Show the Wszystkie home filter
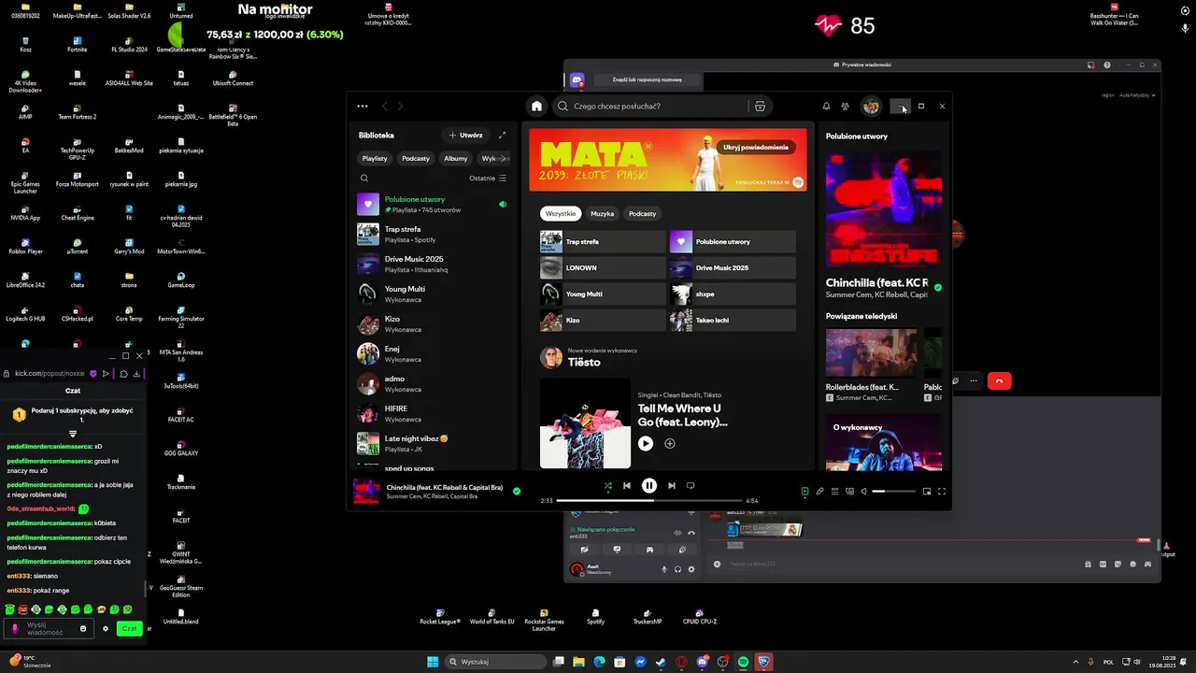1196x673 pixels. click(561, 213)
